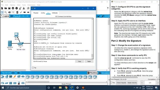Open Windows Start menu
This screenshot has width=160, height=90.
pos(3,88)
